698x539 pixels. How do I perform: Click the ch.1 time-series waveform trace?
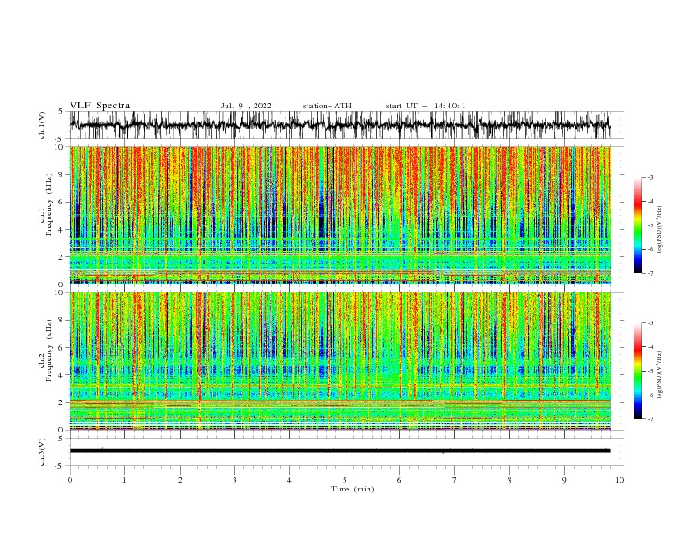pyautogui.click(x=339, y=125)
